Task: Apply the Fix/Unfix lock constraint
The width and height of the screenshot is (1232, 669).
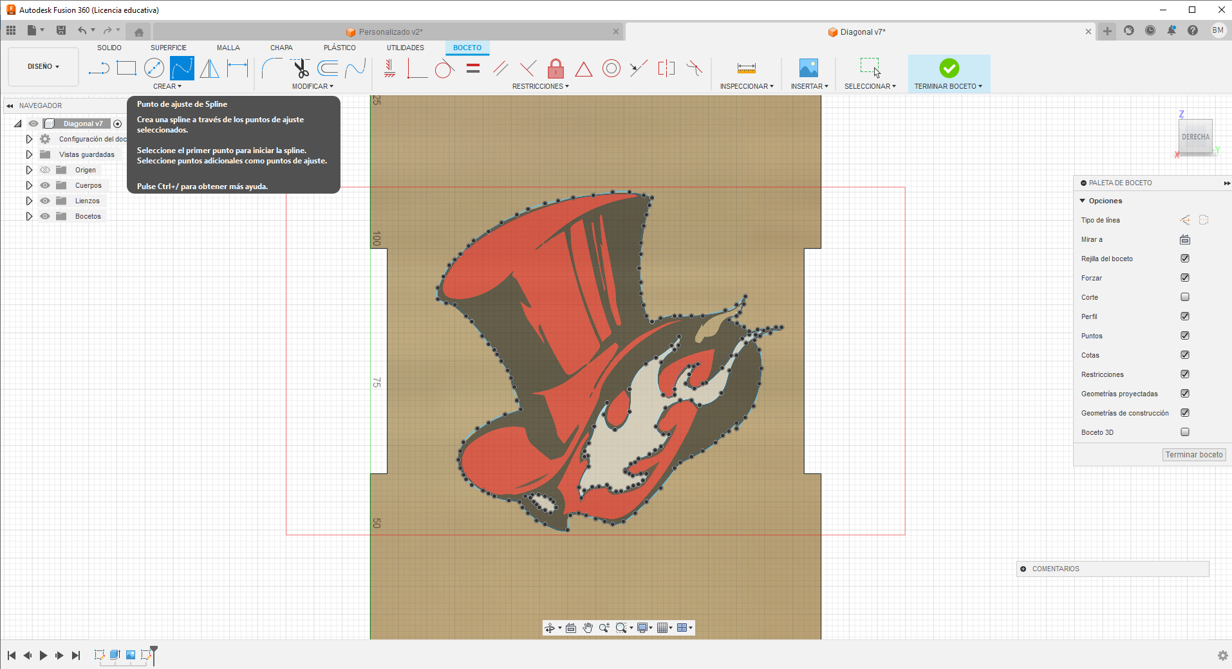Action: 555,68
